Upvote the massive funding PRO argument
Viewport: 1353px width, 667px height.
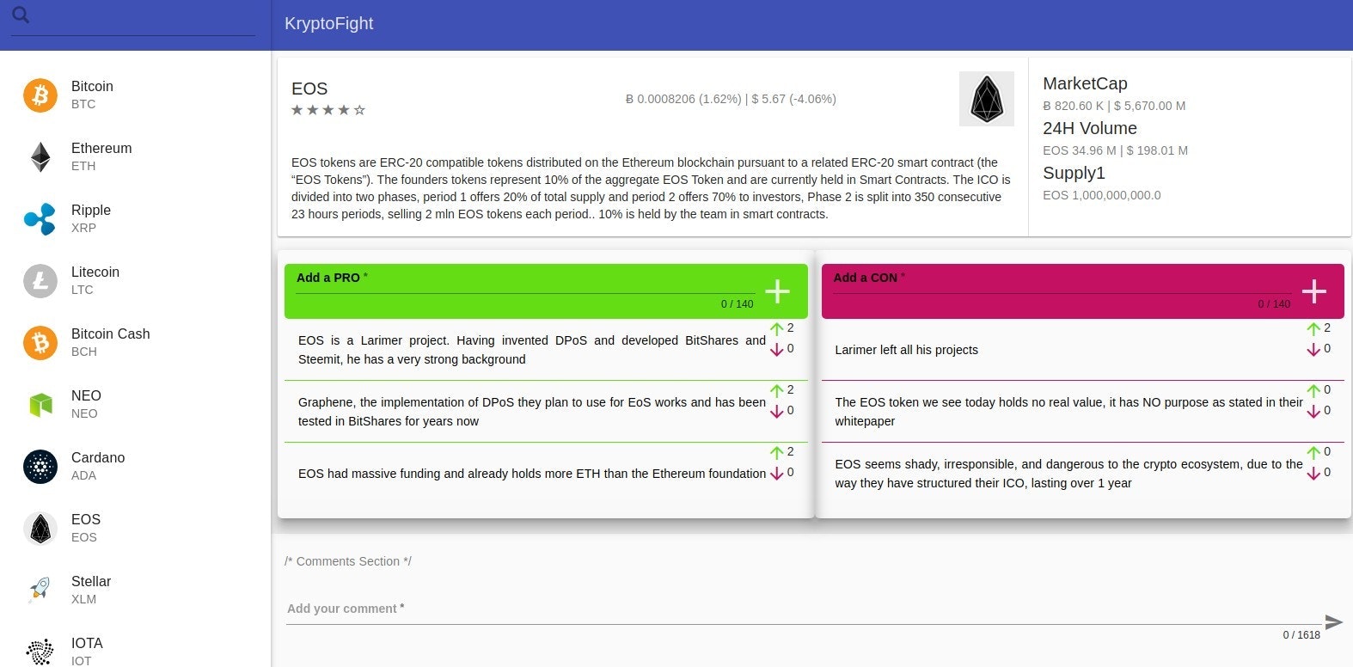click(777, 452)
